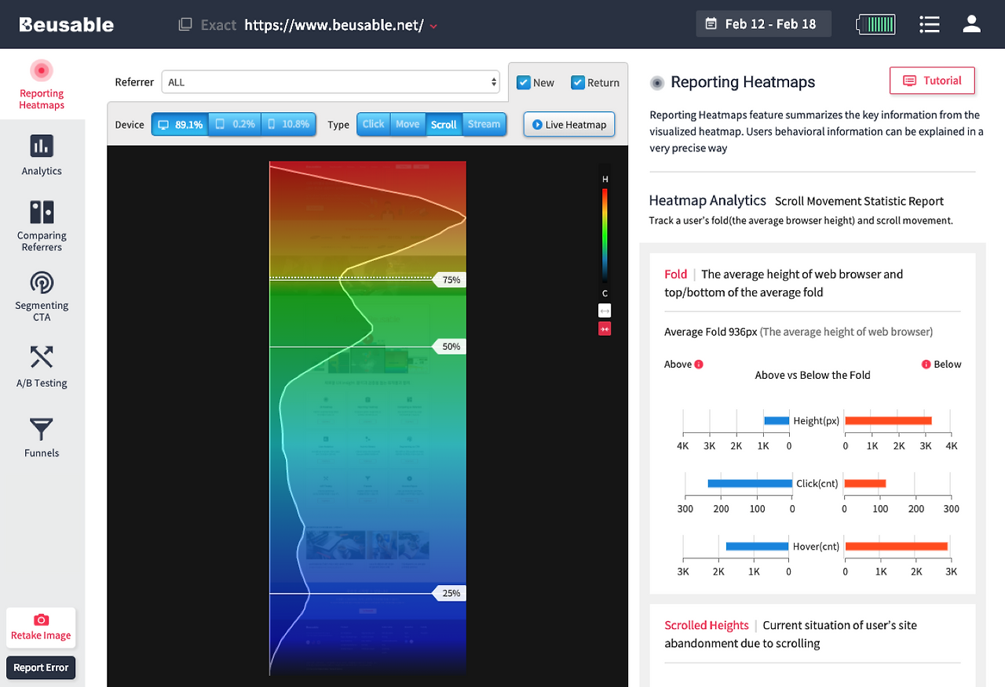Open the Referrer ALL dropdown
This screenshot has height=687, width=1005.
[331, 82]
